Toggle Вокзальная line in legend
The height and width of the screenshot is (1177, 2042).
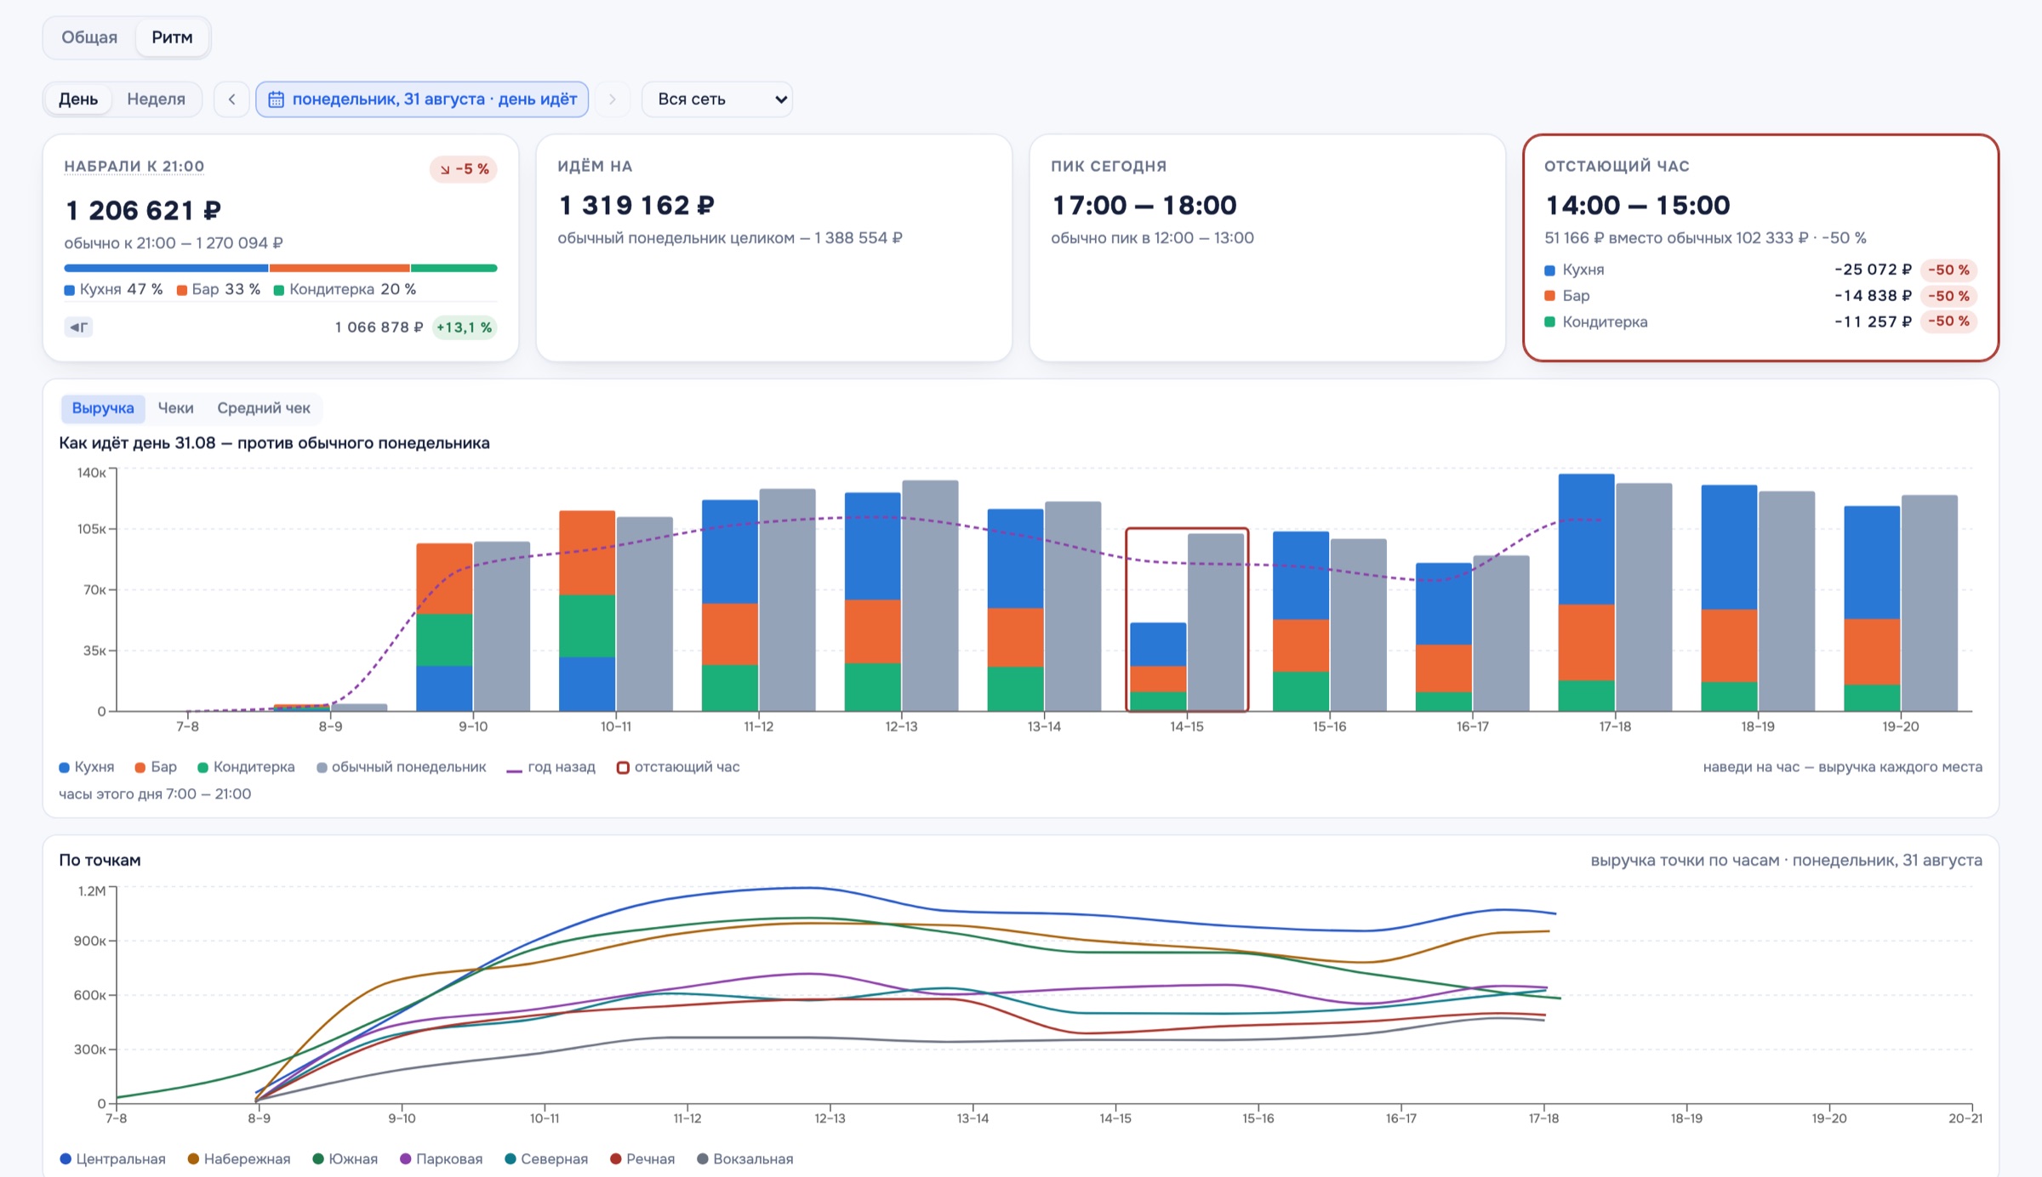[x=744, y=1159]
